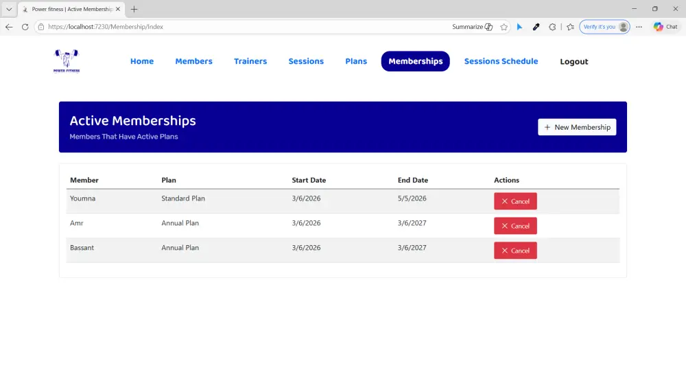686x368 pixels.
Task: Open the Plans page
Action: pyautogui.click(x=356, y=61)
